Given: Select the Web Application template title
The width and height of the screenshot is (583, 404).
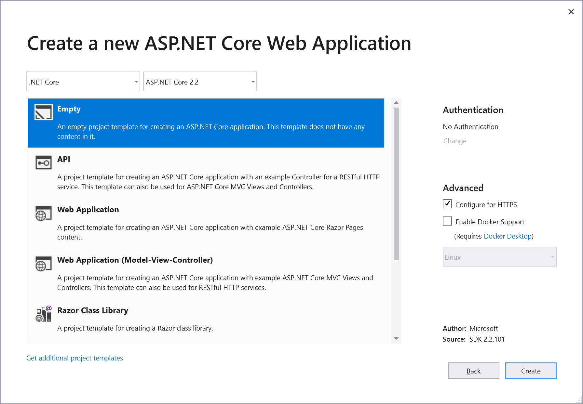Looking at the screenshot, I should click(x=88, y=210).
